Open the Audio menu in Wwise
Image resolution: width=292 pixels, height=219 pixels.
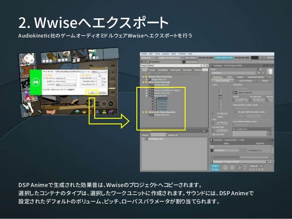(173, 54)
